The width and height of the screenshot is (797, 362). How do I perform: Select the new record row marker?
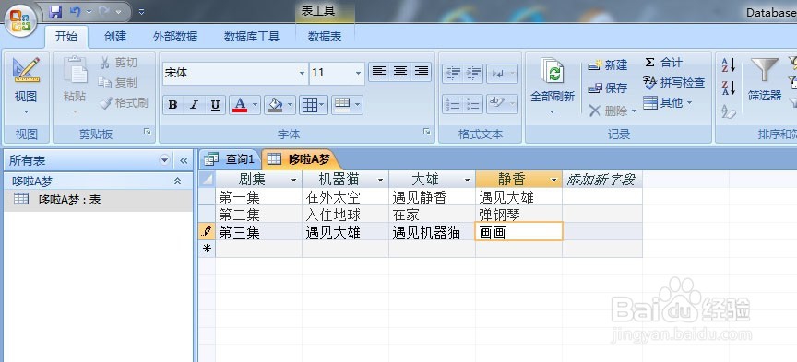tap(207, 249)
